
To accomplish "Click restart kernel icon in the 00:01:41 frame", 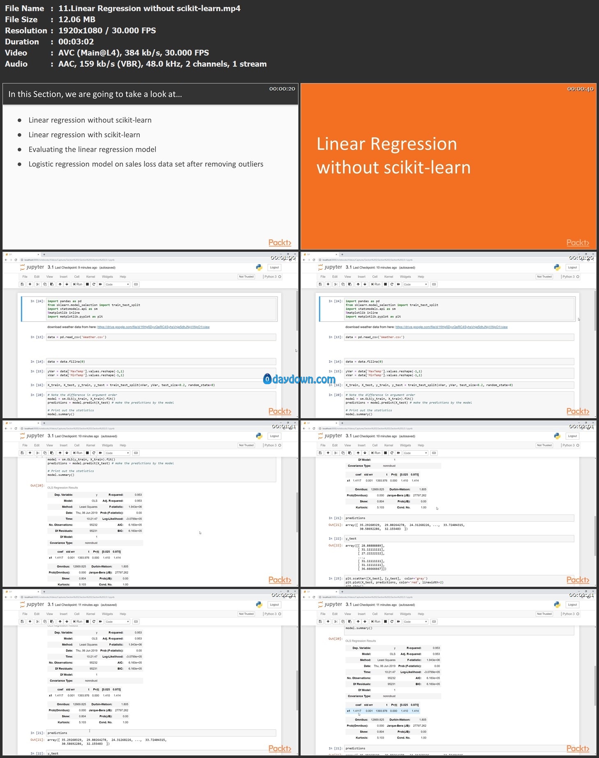I will 94,453.
